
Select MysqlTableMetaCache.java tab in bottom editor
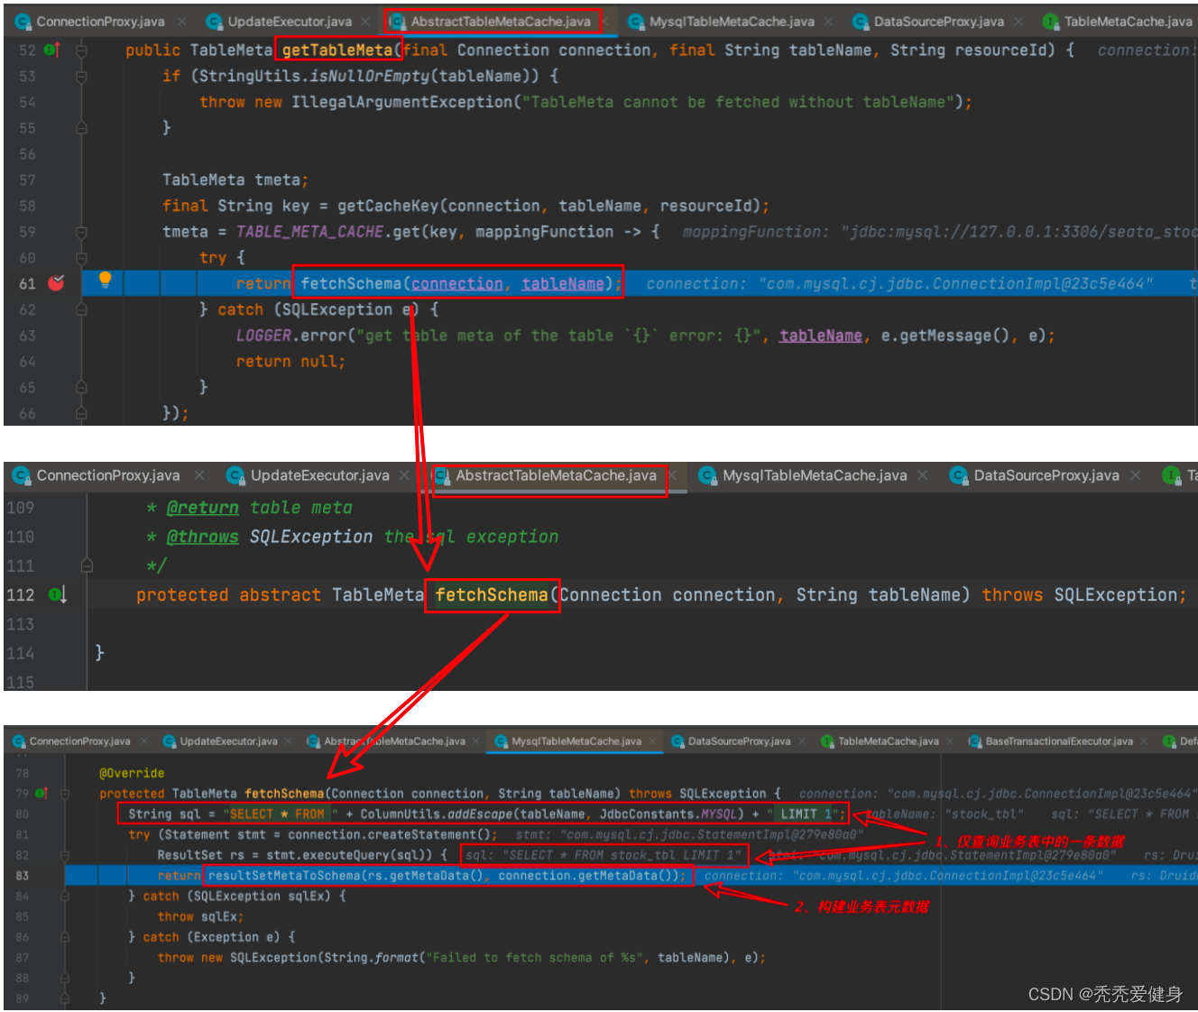[x=576, y=741]
